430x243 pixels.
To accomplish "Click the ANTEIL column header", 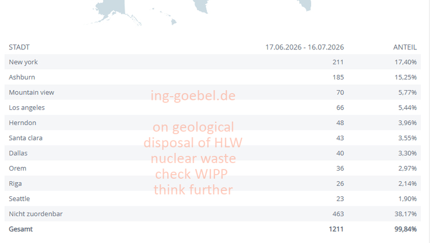I will [405, 47].
